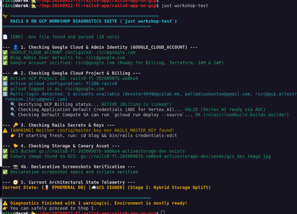
Task: Click magnifier icon beside Verifying GCP Billing status
Action: click(x=13, y=104)
